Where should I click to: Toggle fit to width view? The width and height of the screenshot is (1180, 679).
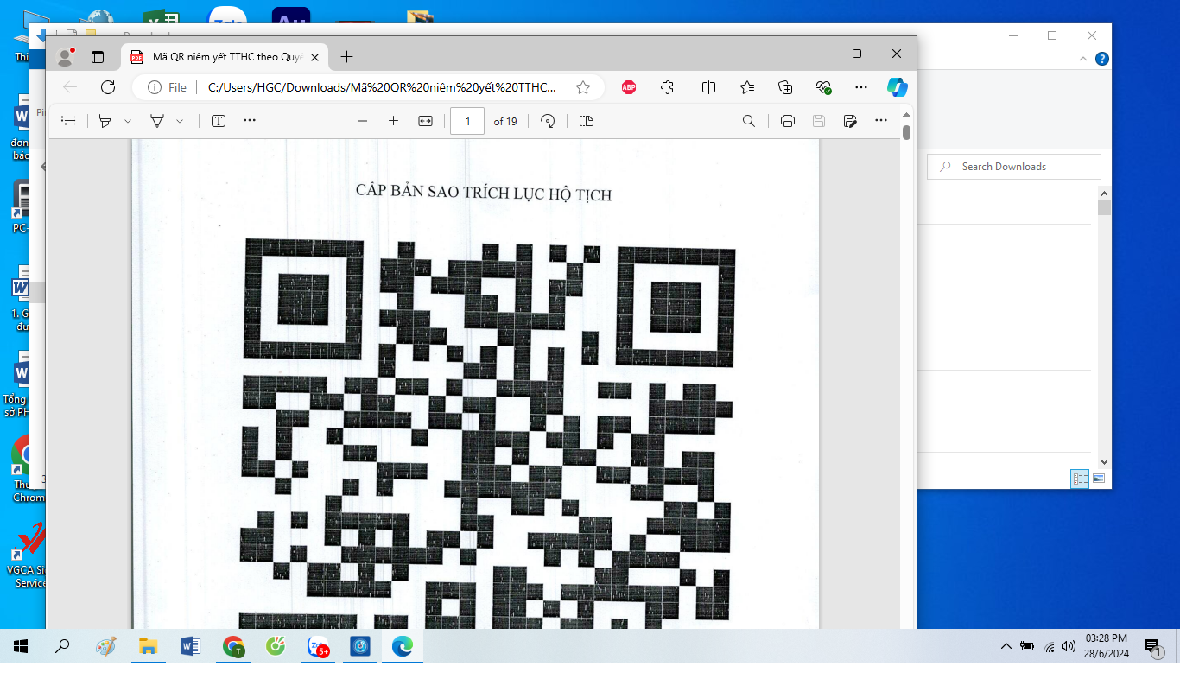click(x=425, y=121)
